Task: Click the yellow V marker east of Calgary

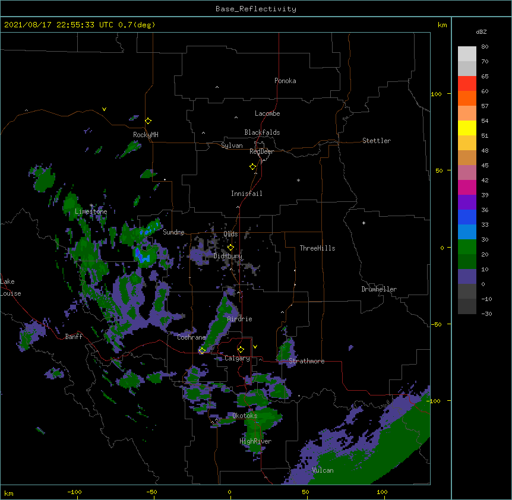Action: tap(255, 347)
